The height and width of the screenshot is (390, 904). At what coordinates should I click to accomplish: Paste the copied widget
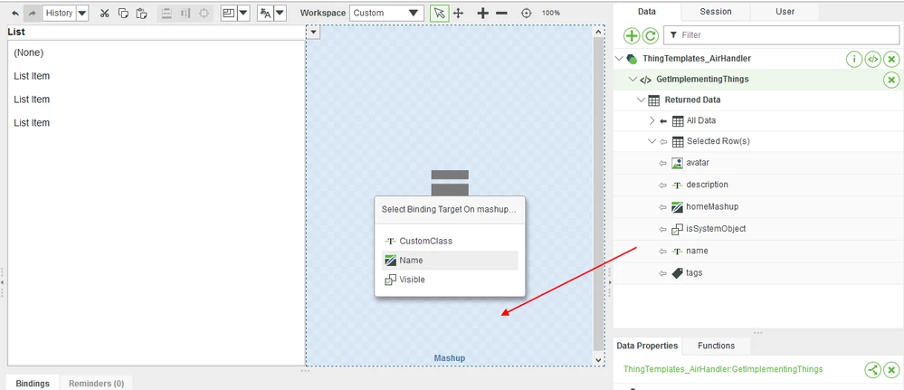click(x=140, y=13)
